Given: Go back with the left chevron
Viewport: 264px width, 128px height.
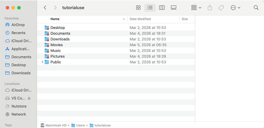Looking at the screenshot, I should click(x=45, y=8).
